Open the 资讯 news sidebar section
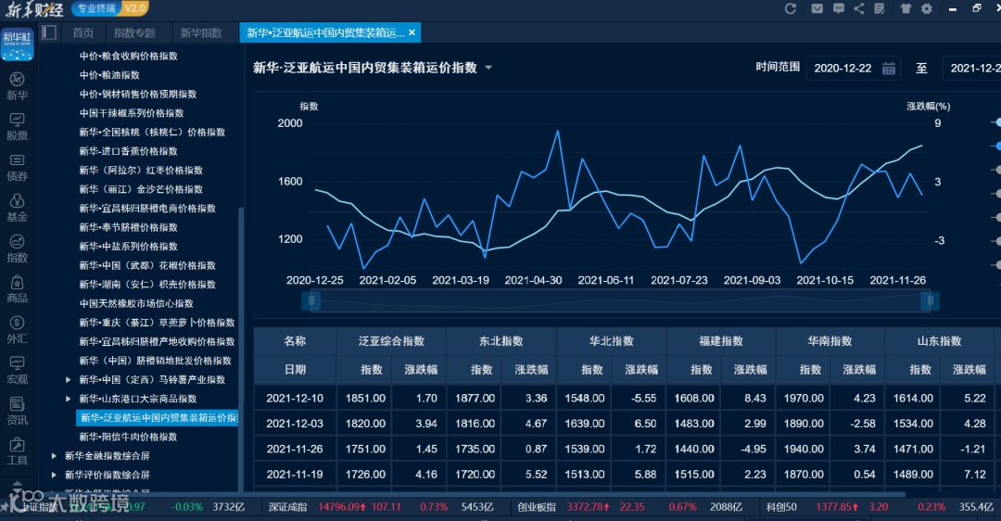The width and height of the screenshot is (1001, 521). [x=18, y=412]
